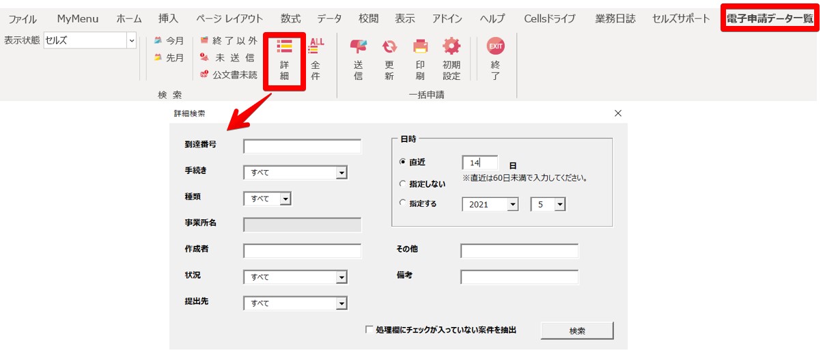Expand the 提出先 dropdown

click(x=341, y=303)
